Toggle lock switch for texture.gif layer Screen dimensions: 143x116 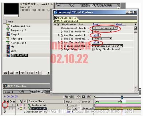point(14,105)
